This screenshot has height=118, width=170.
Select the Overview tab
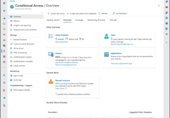(67, 20)
